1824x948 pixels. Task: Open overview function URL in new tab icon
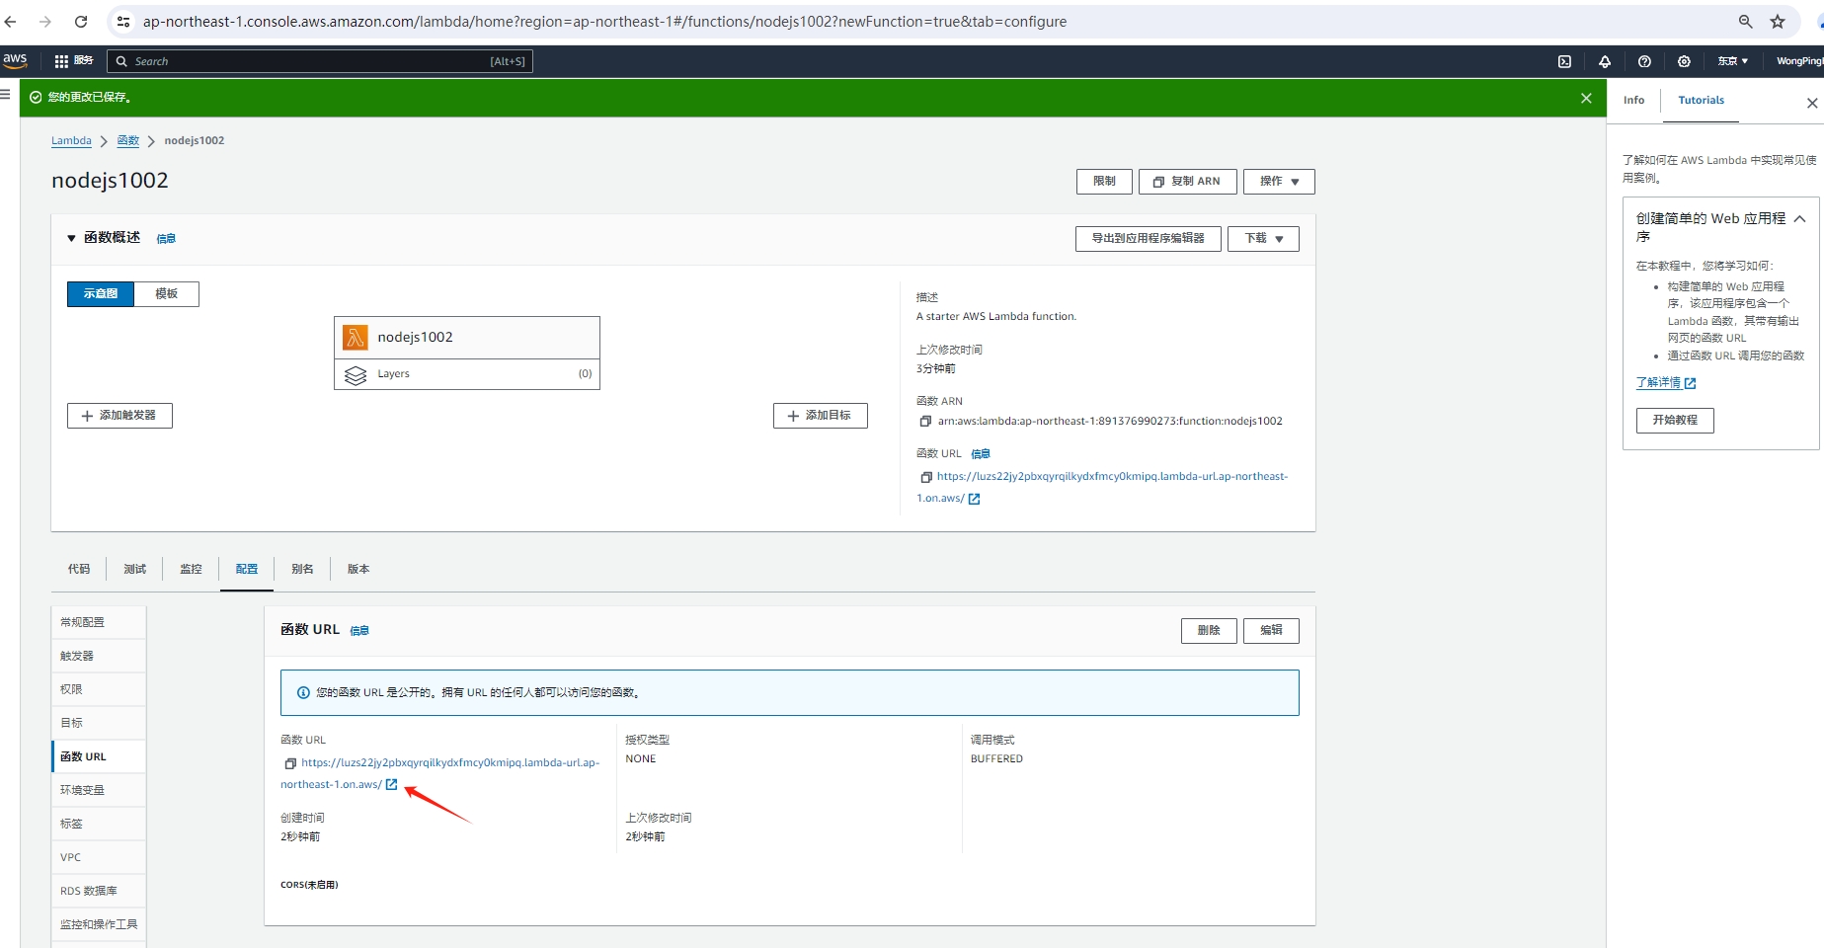coord(974,499)
